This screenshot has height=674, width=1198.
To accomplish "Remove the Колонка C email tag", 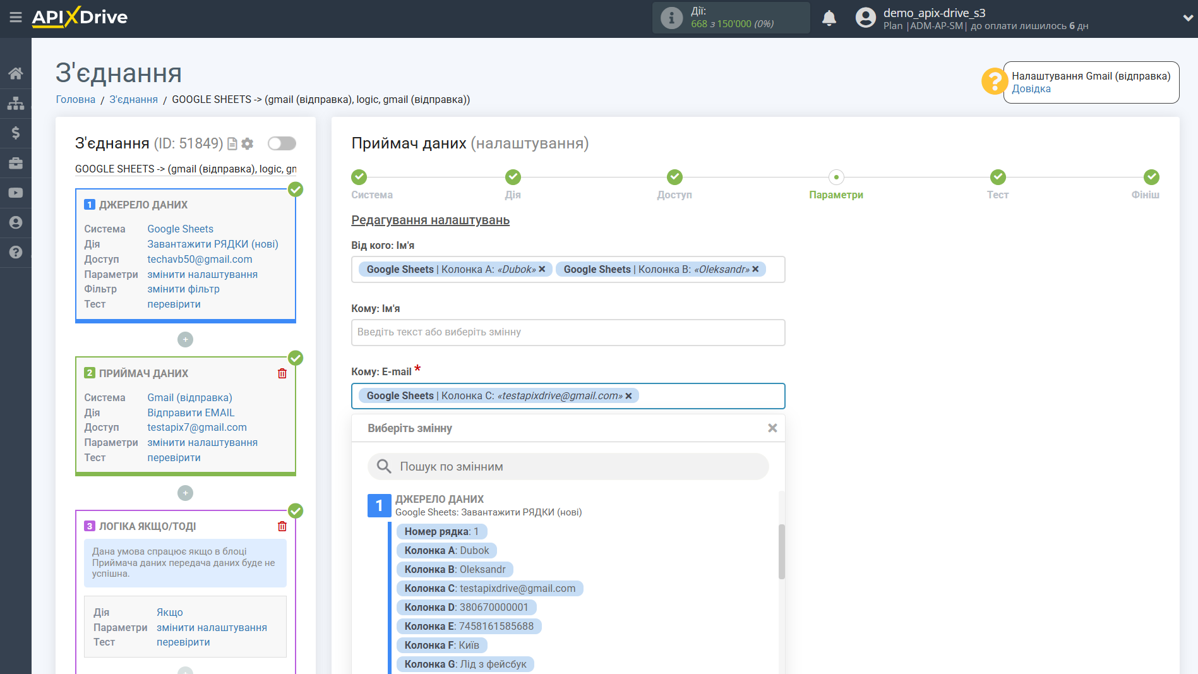I will [628, 396].
